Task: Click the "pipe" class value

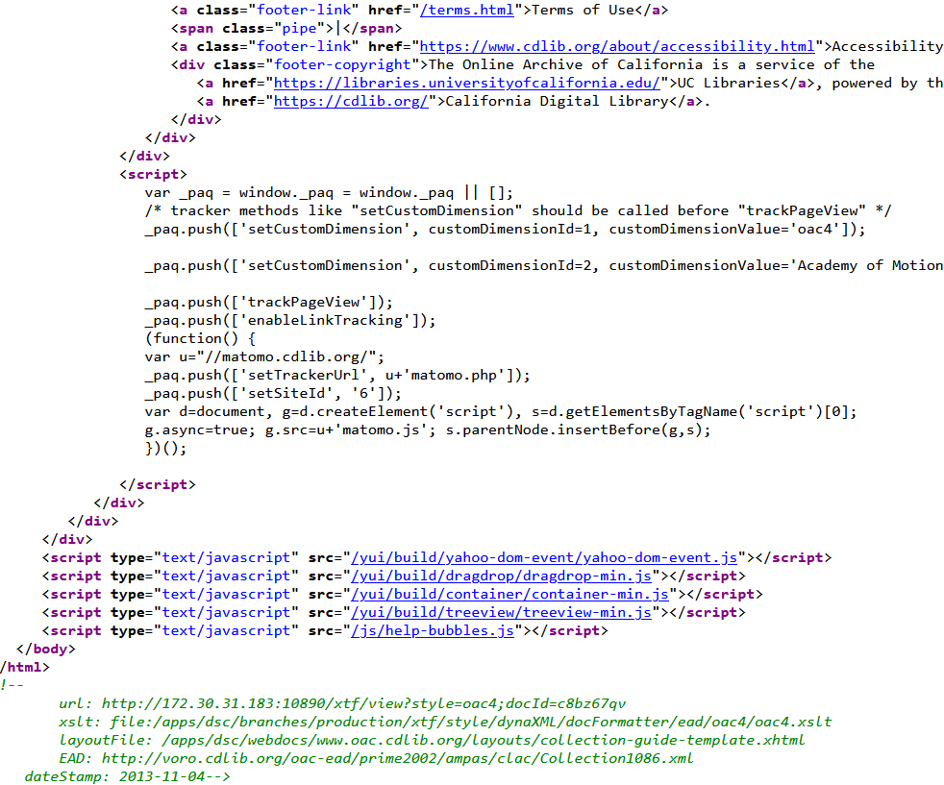Action: click(299, 28)
